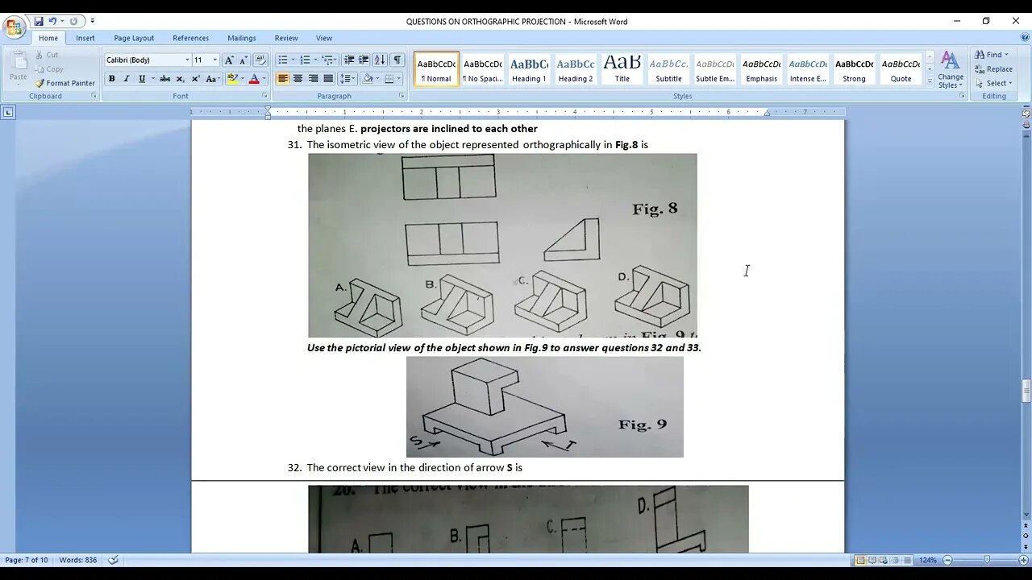Apply the text highlight color
The height and width of the screenshot is (580, 1032).
[232, 79]
